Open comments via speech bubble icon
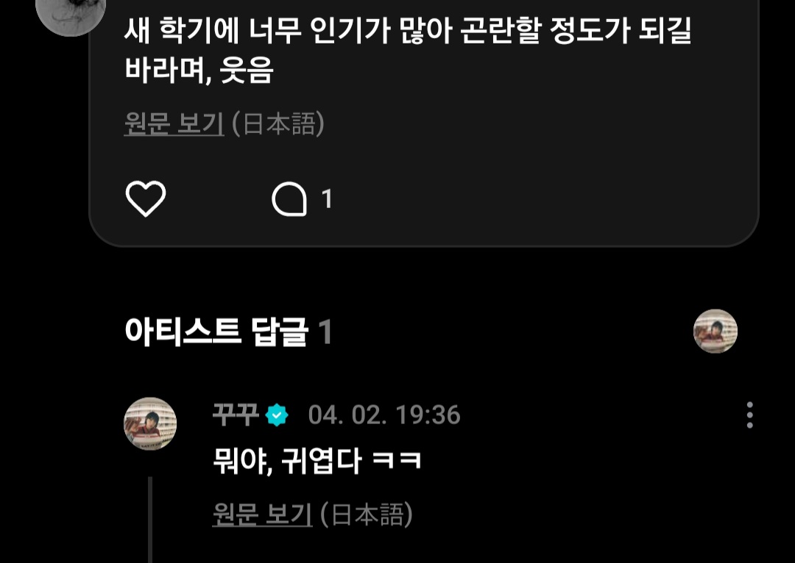 click(x=289, y=199)
